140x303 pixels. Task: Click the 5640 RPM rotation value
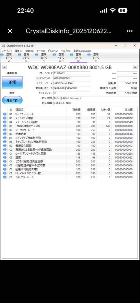tap(127, 83)
